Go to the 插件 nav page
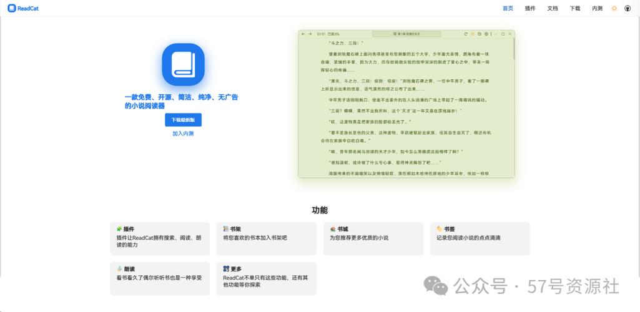This screenshot has height=312, width=640. tap(530, 8)
